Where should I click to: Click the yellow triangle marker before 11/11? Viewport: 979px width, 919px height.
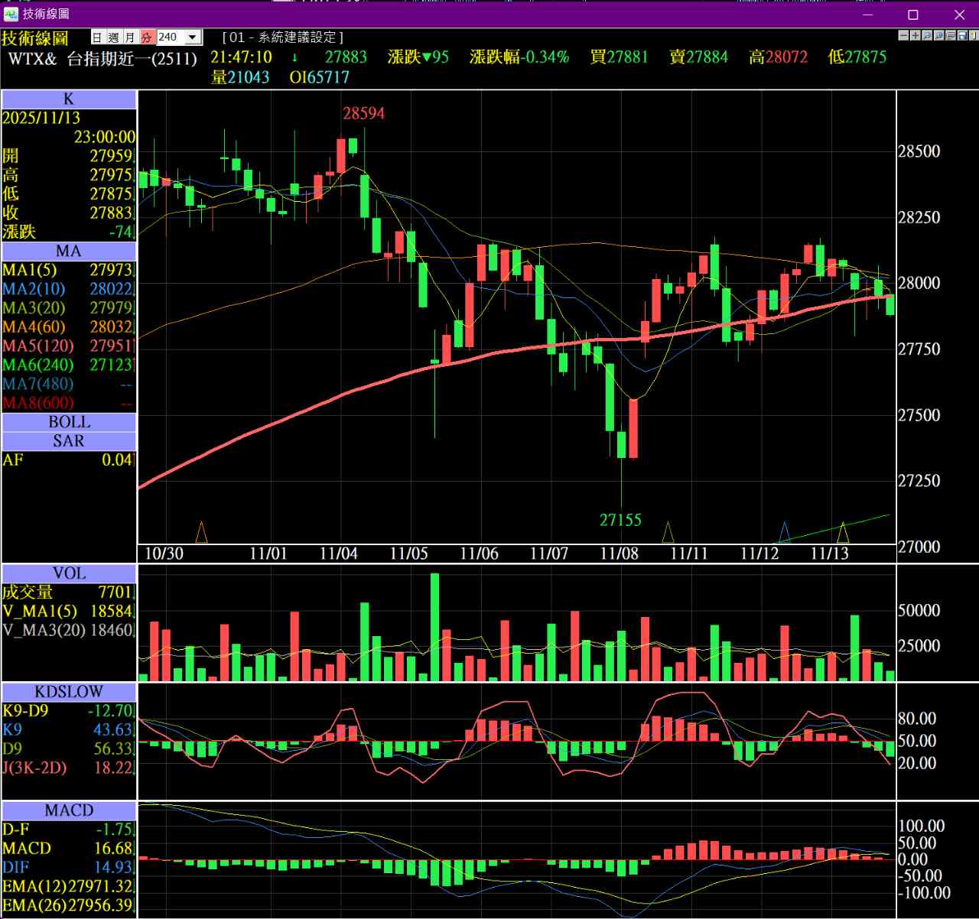(668, 532)
